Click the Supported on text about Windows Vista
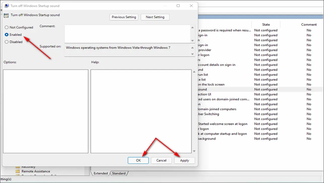324x183 pixels. tap(118, 47)
